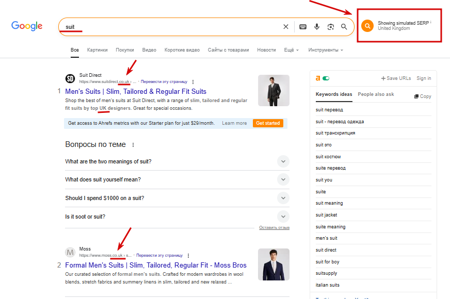Expand "Should I spend $1000 on a suit?"
This screenshot has height=299, width=450.
click(x=177, y=198)
